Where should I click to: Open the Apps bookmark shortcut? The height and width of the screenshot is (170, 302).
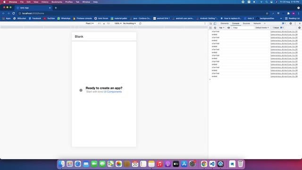point(6,18)
